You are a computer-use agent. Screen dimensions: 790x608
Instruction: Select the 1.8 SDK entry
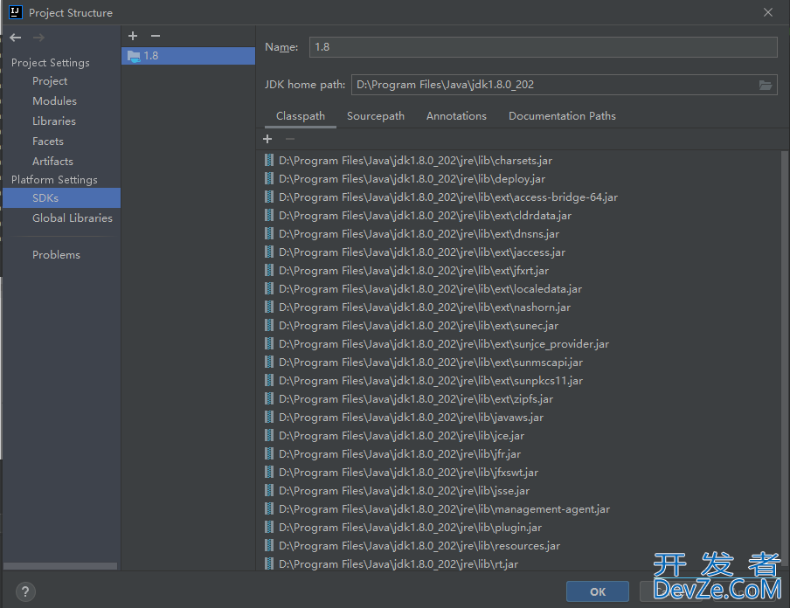pos(189,56)
